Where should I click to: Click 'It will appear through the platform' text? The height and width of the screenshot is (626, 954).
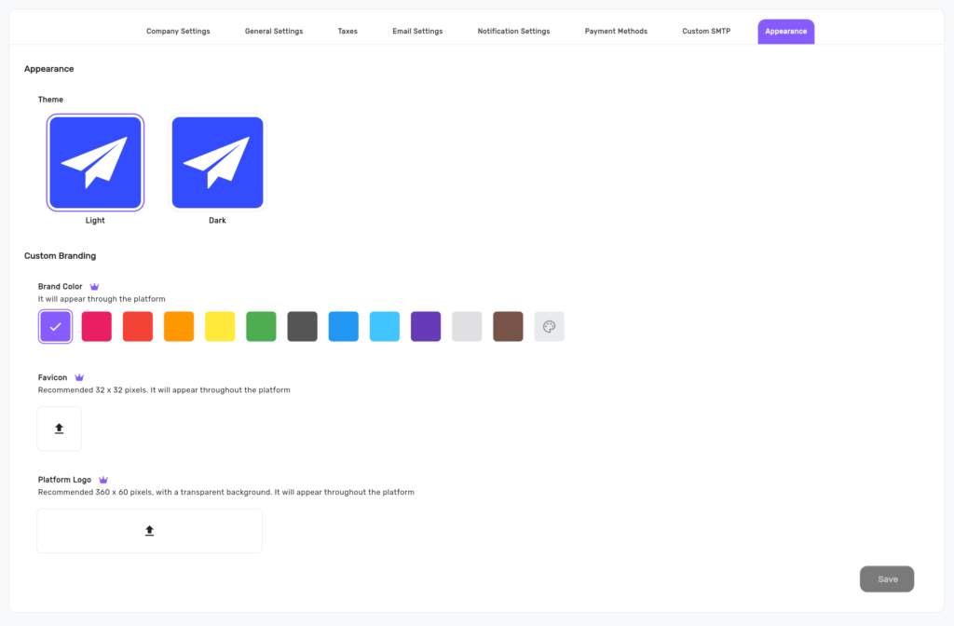point(102,299)
